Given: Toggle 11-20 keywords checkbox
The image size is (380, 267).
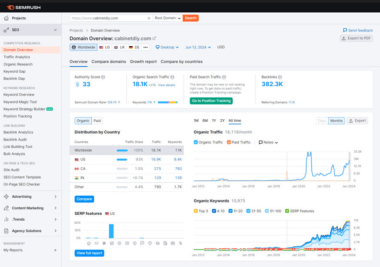Looking at the screenshot, I should [x=230, y=211].
